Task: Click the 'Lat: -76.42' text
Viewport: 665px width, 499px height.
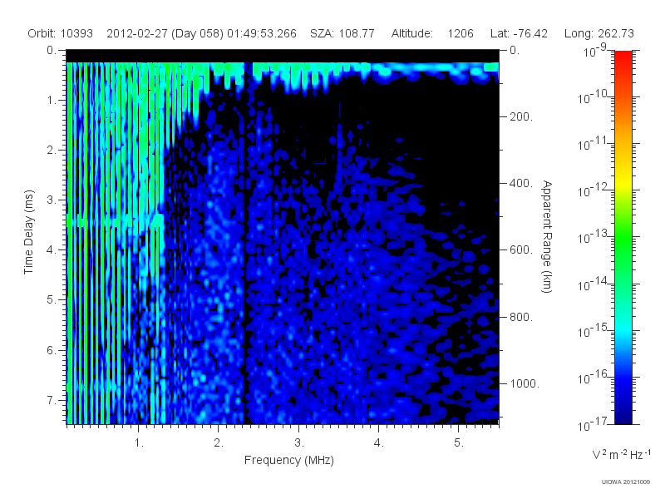Action: [519, 33]
